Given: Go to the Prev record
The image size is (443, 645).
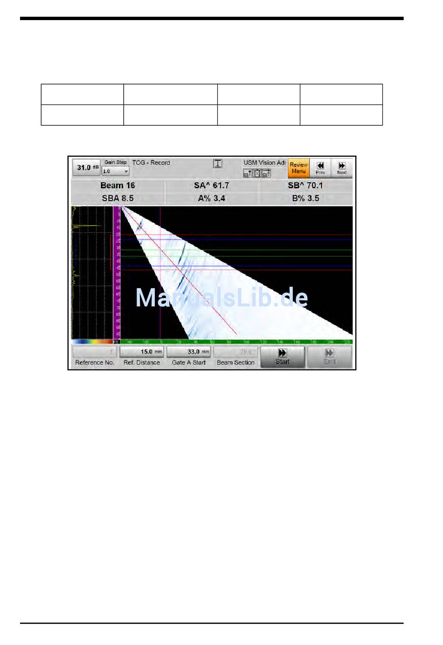Looking at the screenshot, I should point(320,168).
